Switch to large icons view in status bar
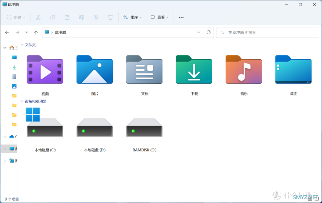322x203 pixels. click(x=317, y=199)
